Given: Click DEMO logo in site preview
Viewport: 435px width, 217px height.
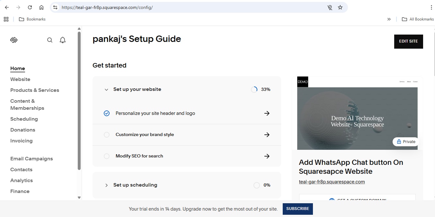Looking at the screenshot, I should pyautogui.click(x=303, y=82).
